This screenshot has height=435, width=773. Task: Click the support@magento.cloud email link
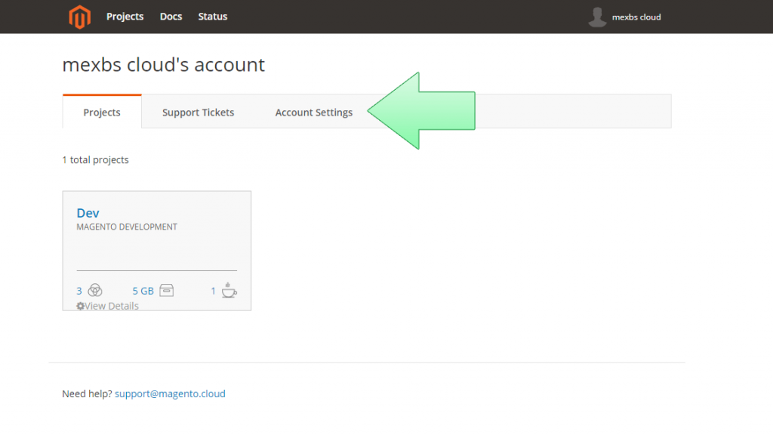(x=170, y=393)
